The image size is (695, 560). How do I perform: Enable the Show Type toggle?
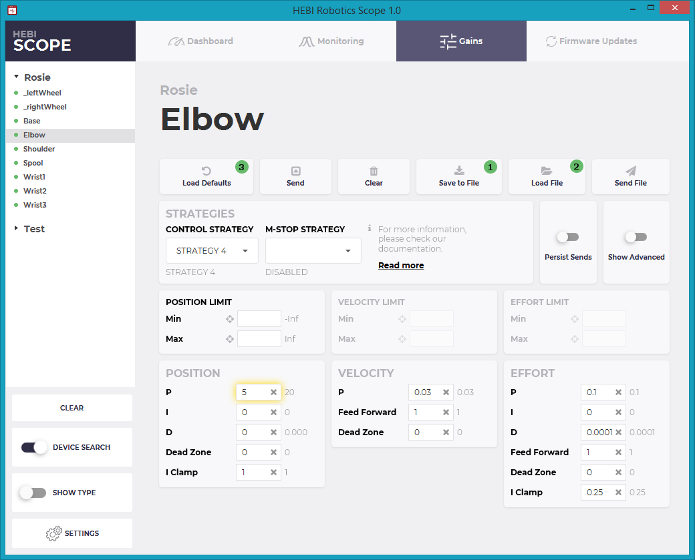pyautogui.click(x=33, y=493)
